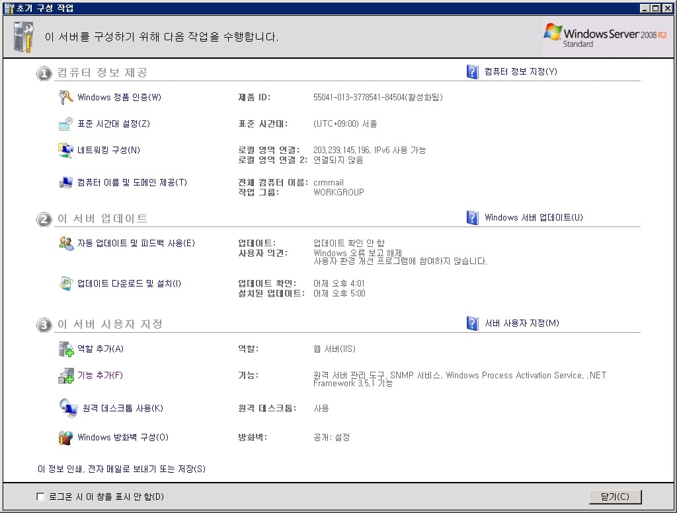Open 서버 사용자 지정(M) help link
Image resolution: width=677 pixels, height=513 pixels.
522,324
